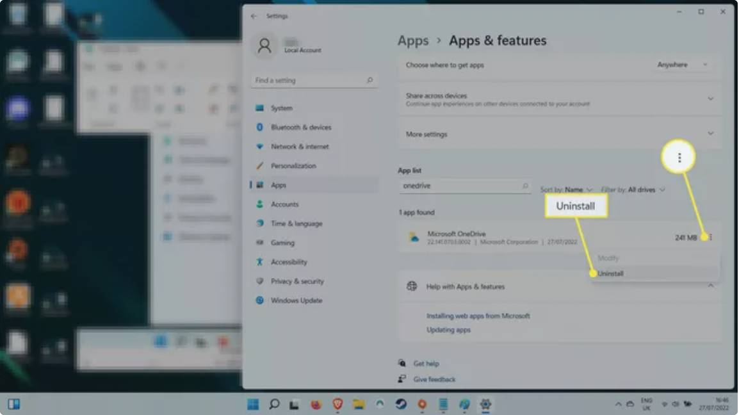Click the Windows Update icon
This screenshot has height=415, width=739.
tap(259, 300)
